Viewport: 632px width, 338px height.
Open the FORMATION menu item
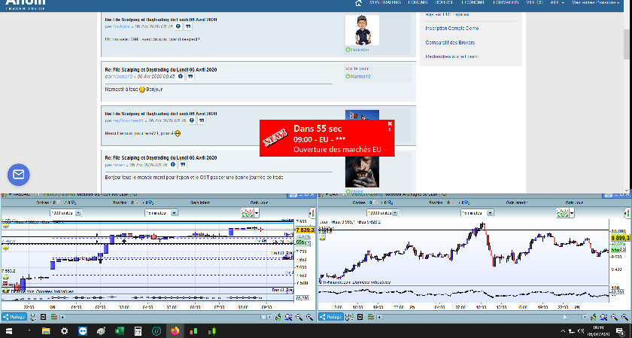(506, 2)
